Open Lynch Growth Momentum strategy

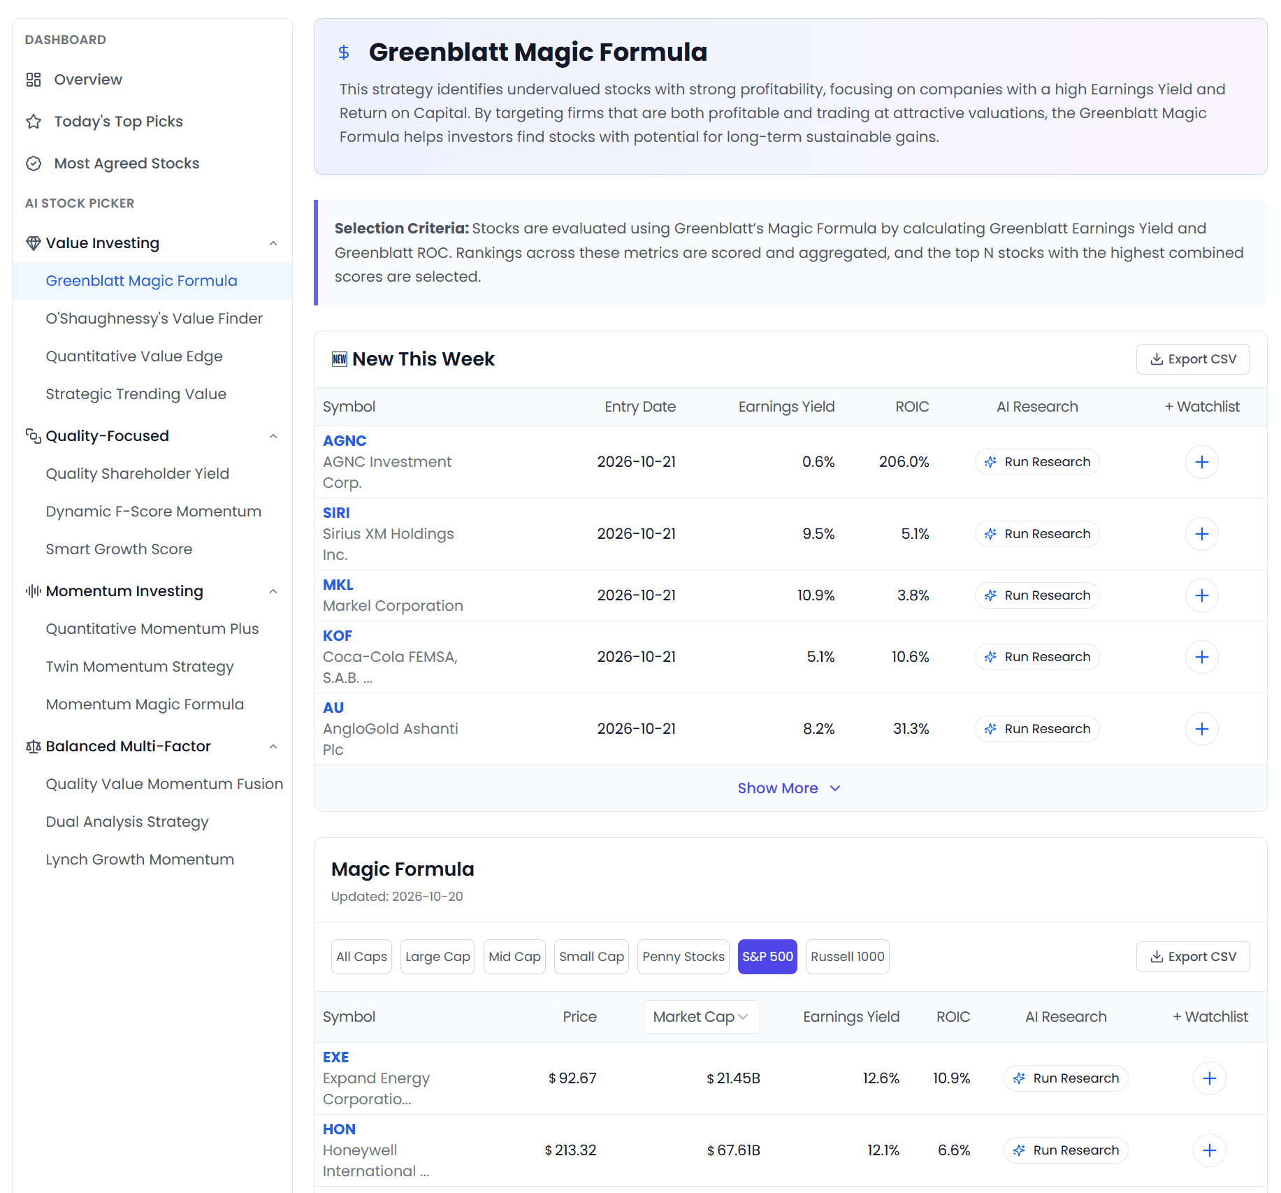click(x=140, y=860)
